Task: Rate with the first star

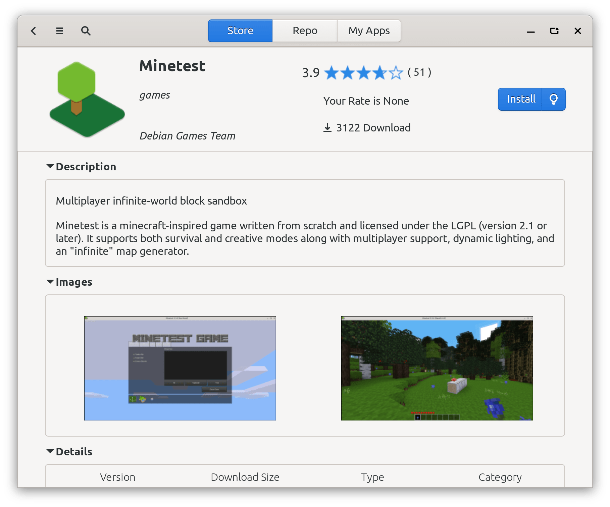Action: pos(332,73)
